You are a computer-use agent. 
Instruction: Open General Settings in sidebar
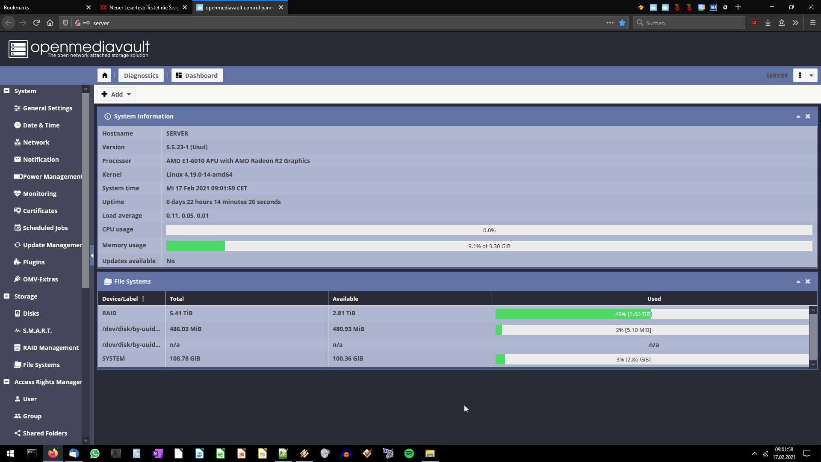pos(43,108)
